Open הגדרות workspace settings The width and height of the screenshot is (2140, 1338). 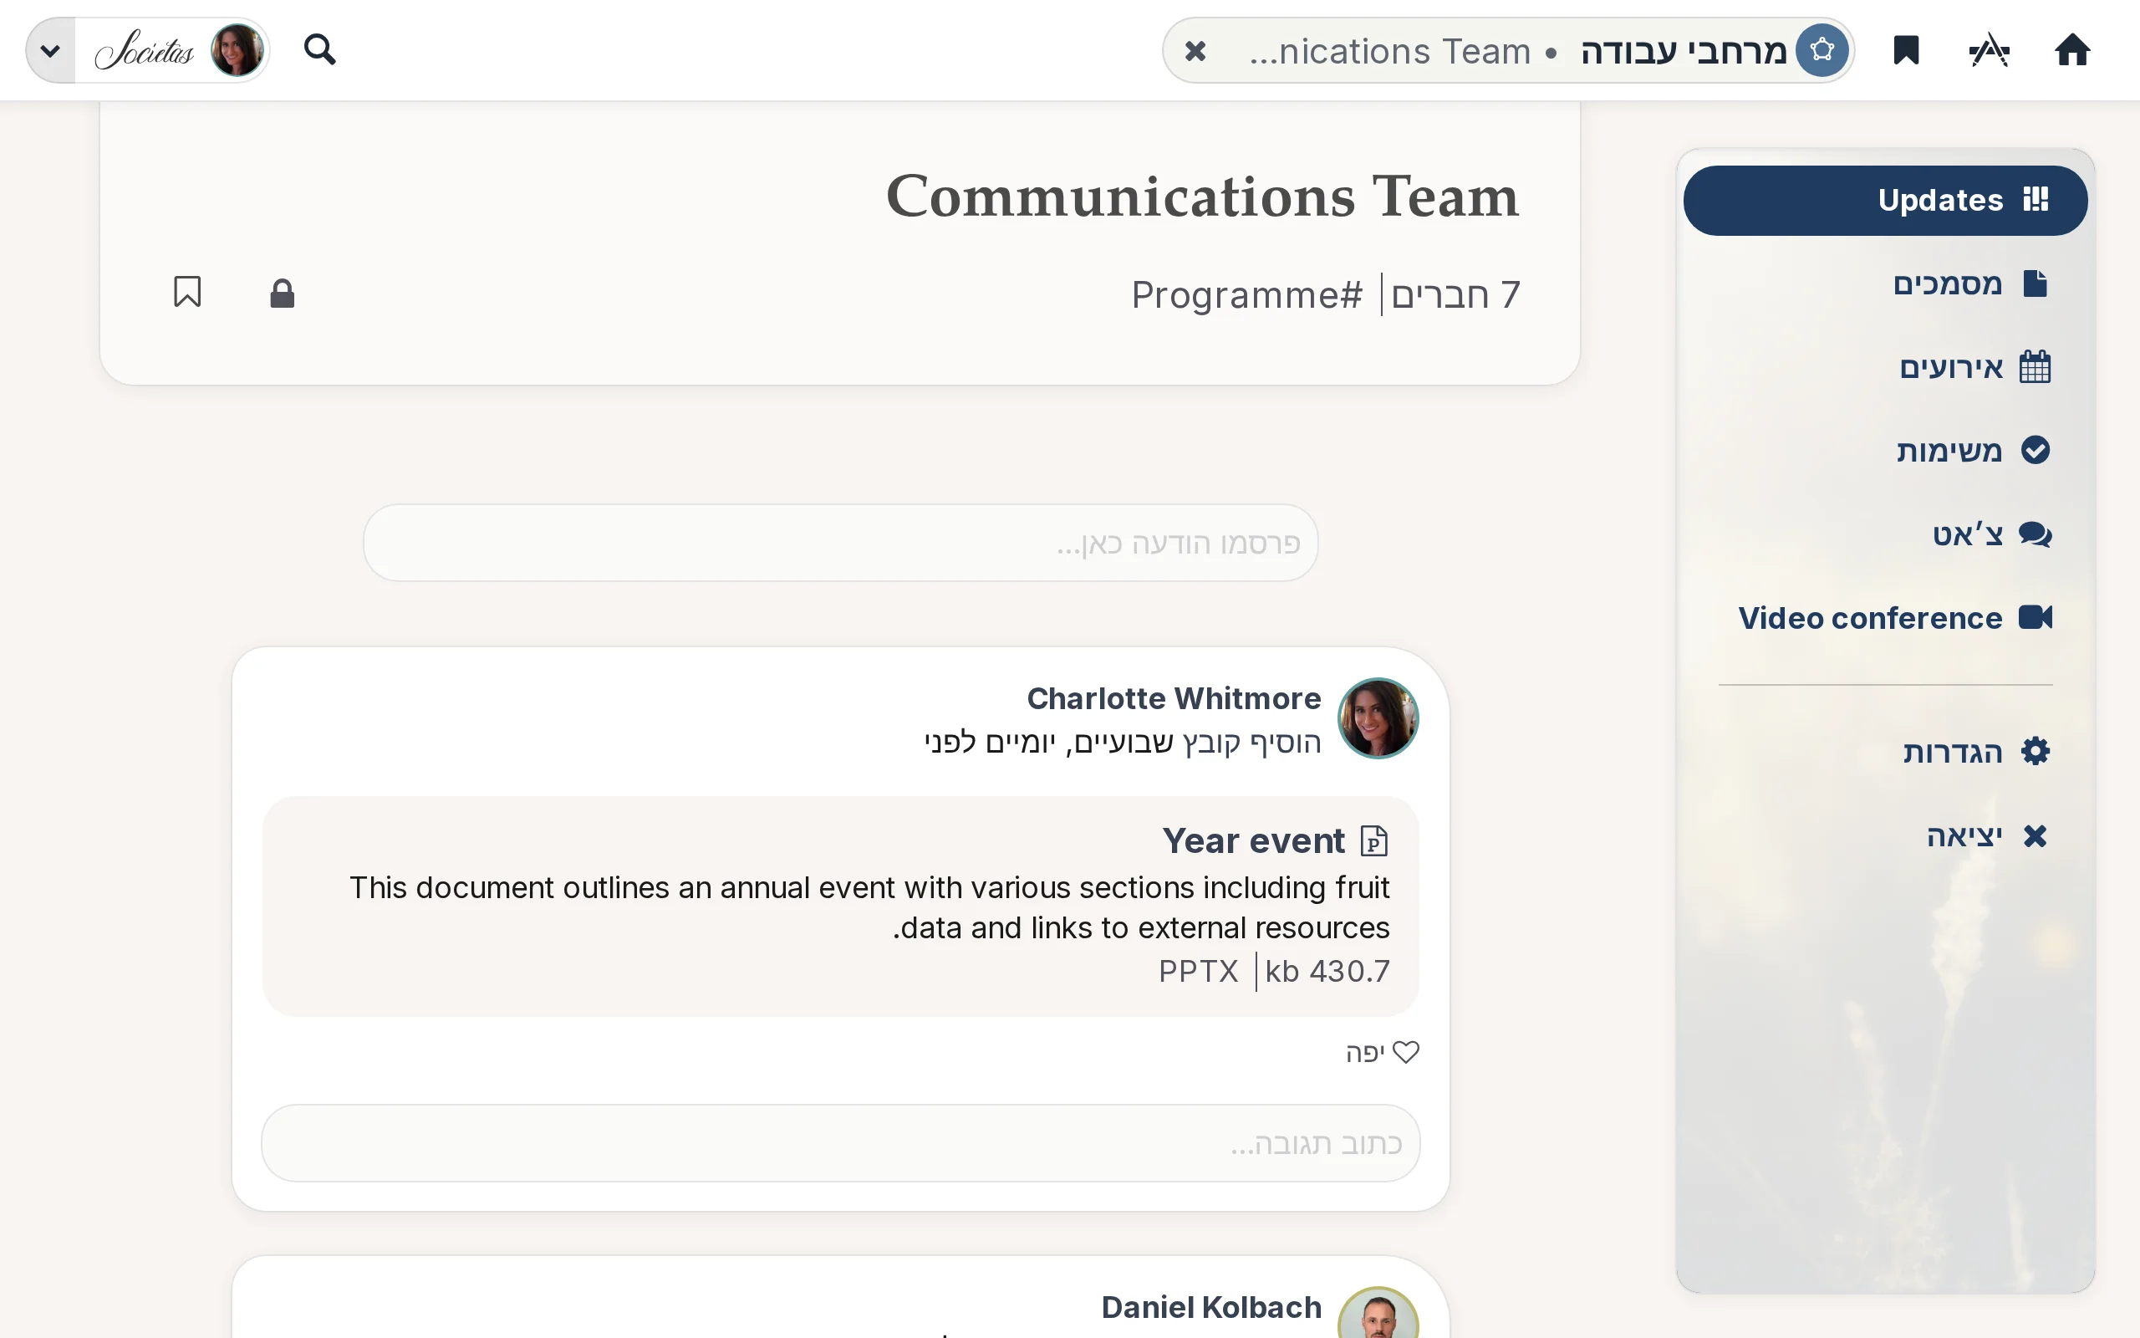(1885, 751)
